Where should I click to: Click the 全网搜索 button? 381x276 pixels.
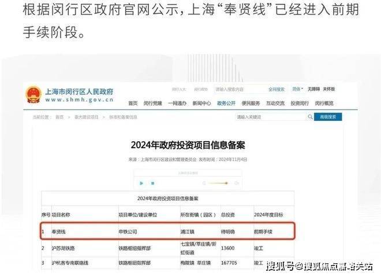277,90
